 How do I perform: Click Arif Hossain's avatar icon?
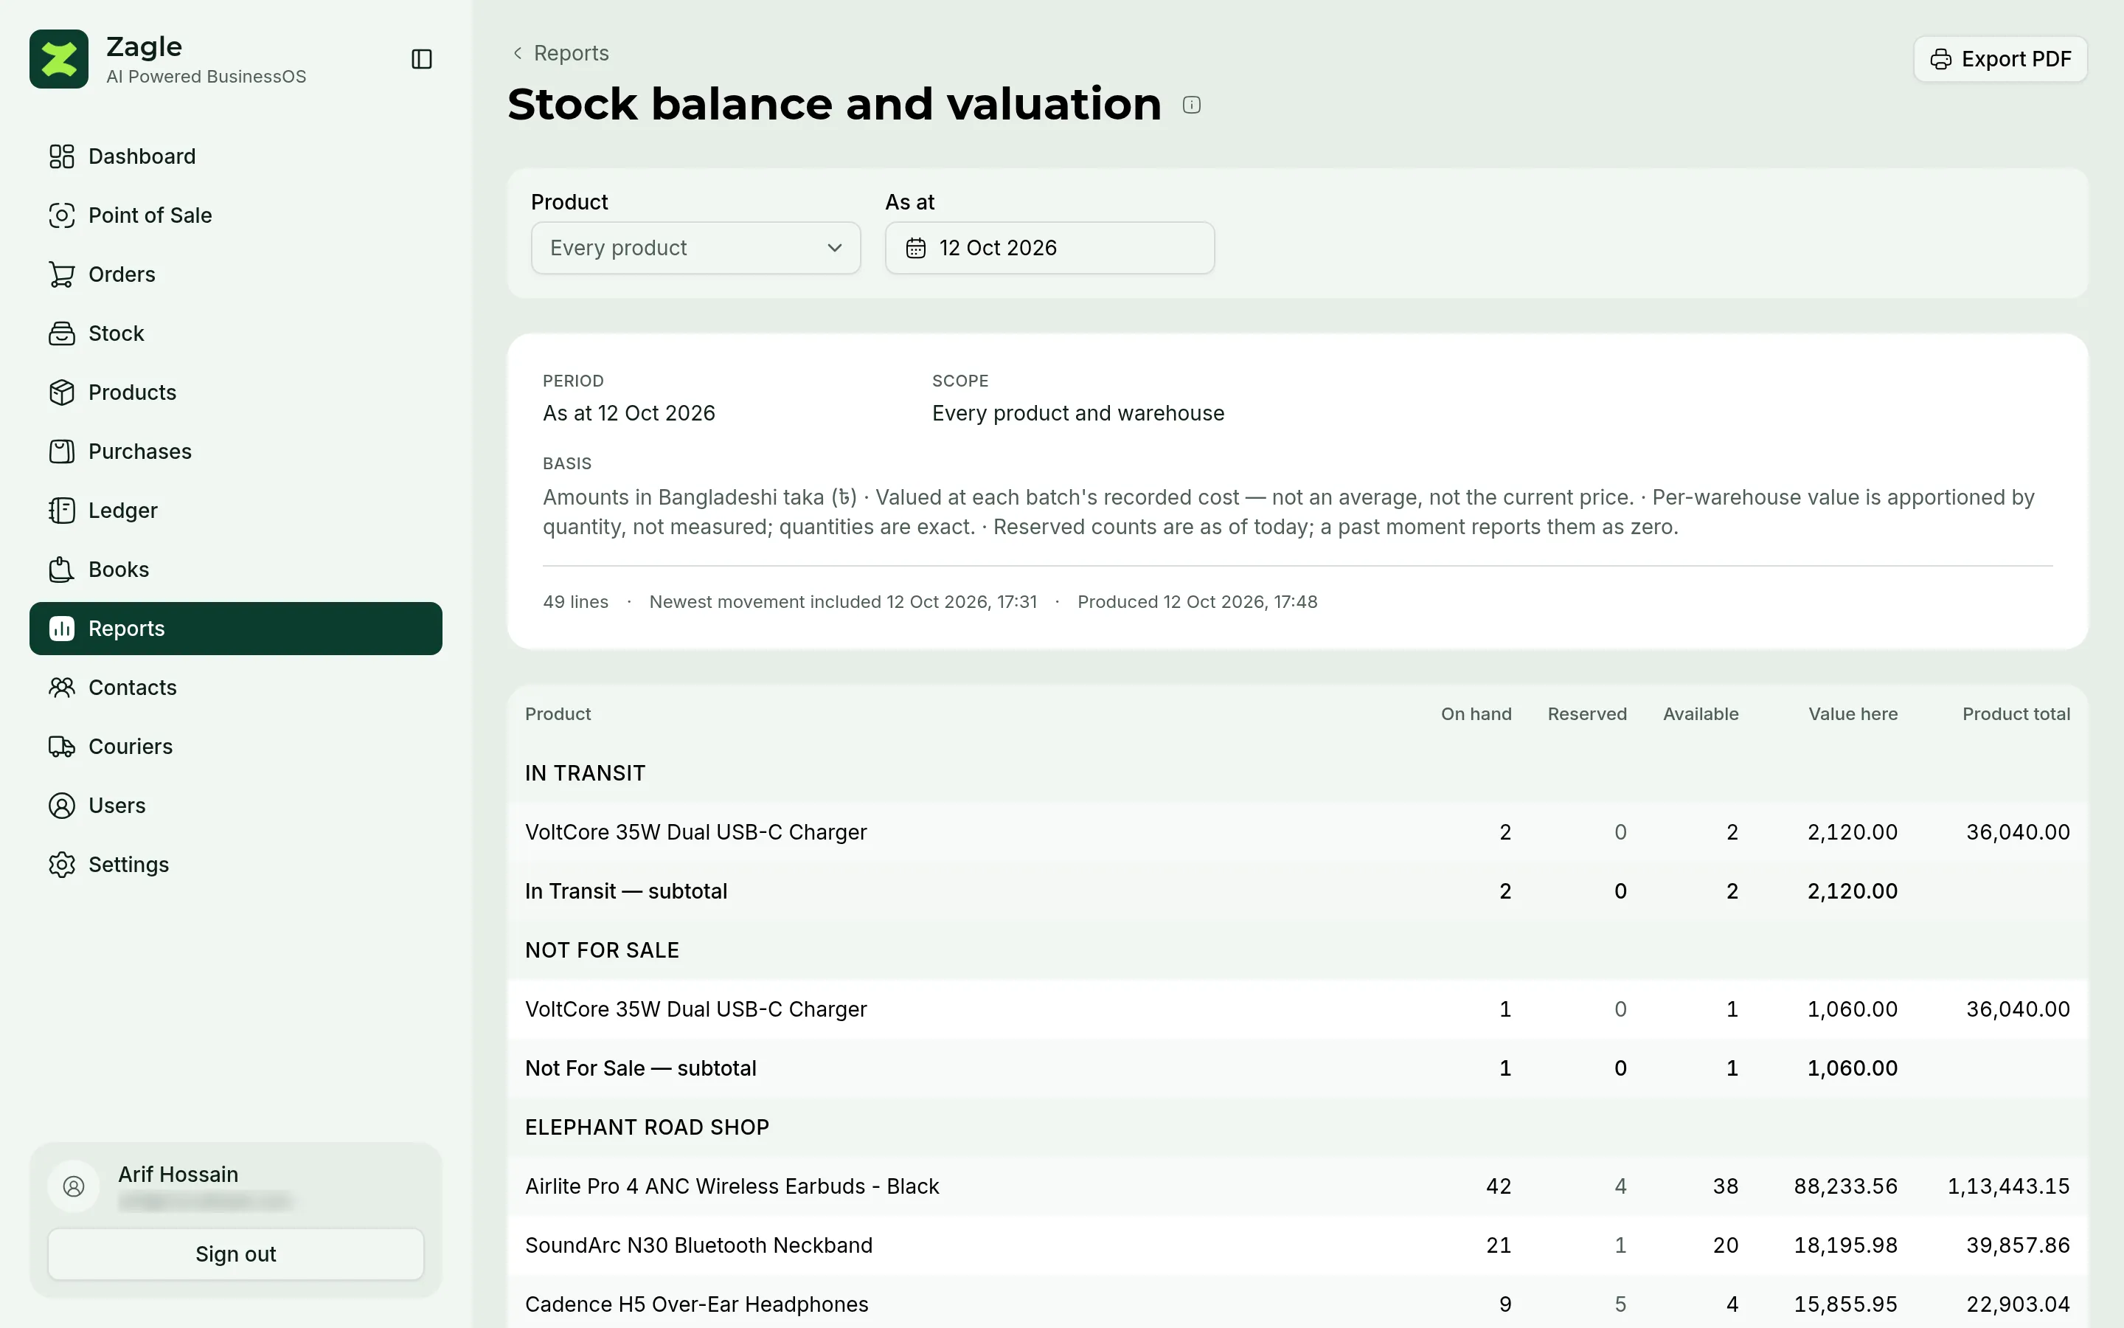(74, 1186)
